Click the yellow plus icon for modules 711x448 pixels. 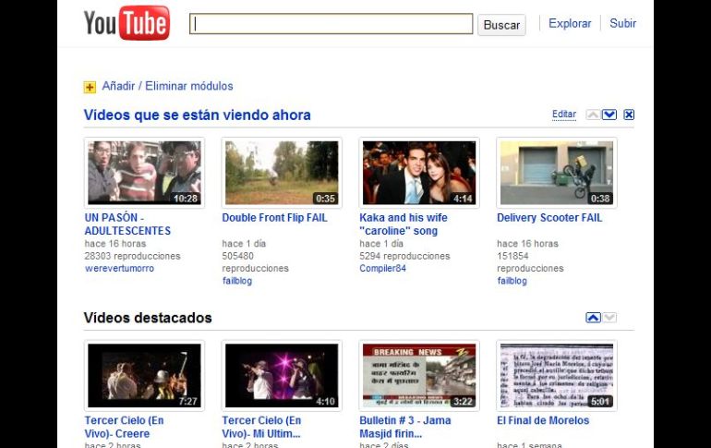click(x=90, y=87)
